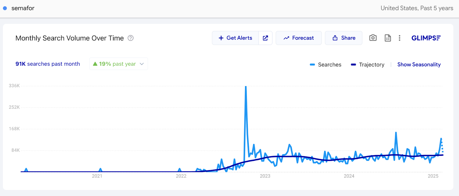This screenshot has width=459, height=196.
Task: Toggle the Trajectory legend series
Action: click(367, 65)
